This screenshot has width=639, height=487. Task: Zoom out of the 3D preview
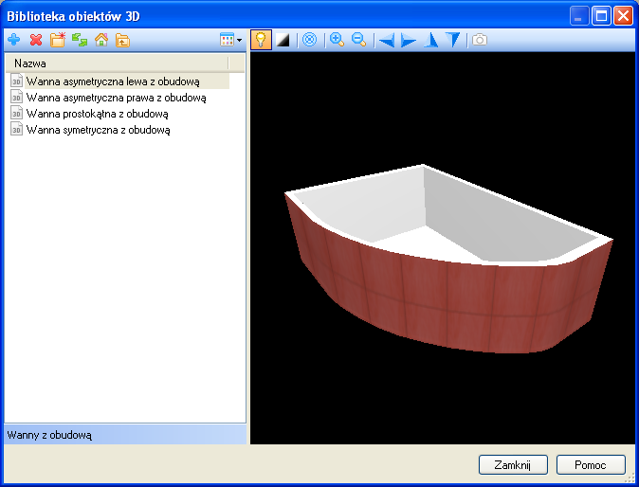click(x=358, y=40)
